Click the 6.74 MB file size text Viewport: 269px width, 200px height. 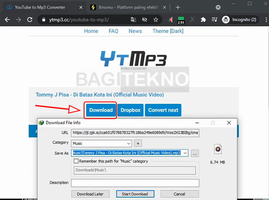click(x=218, y=162)
